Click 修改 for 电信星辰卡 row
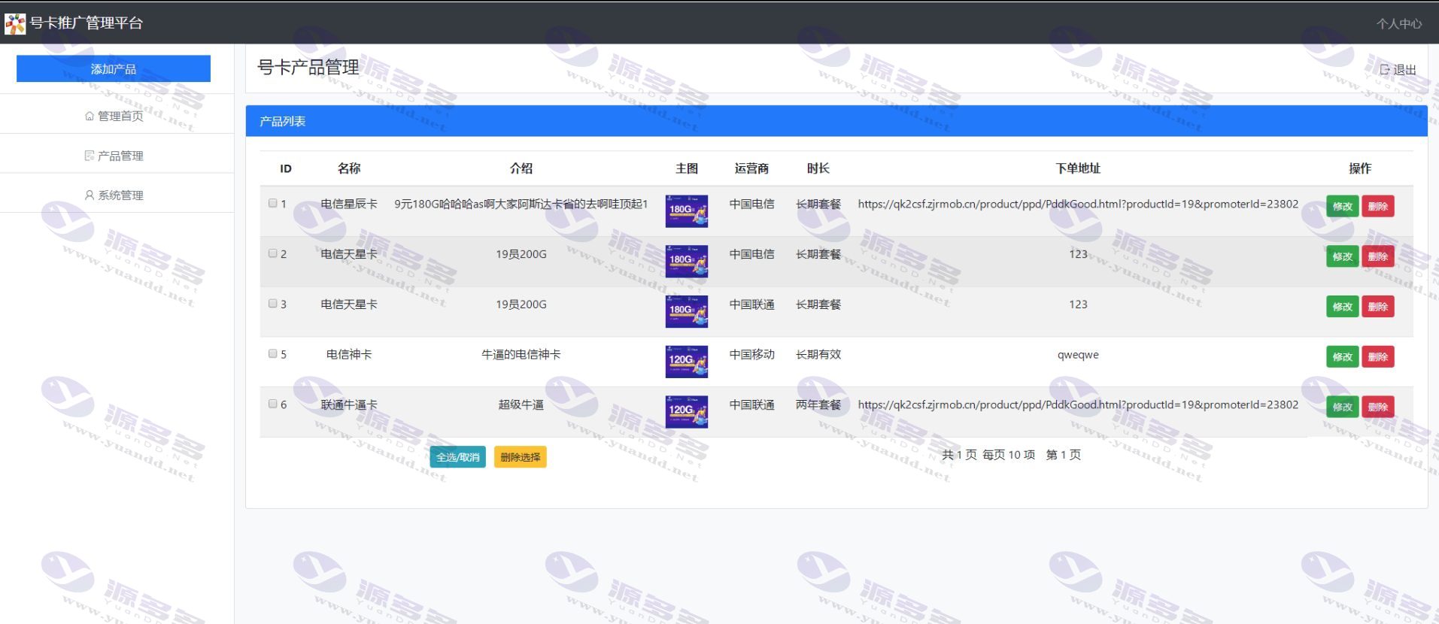The height and width of the screenshot is (624, 1439). click(x=1342, y=206)
